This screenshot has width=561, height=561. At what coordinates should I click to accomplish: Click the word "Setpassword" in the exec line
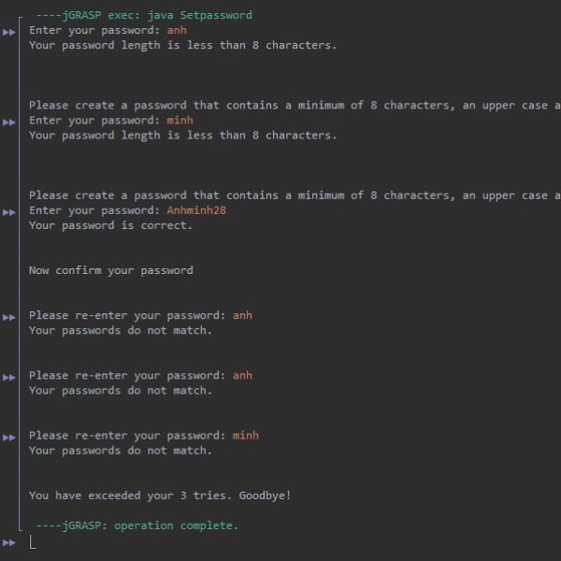tap(216, 15)
